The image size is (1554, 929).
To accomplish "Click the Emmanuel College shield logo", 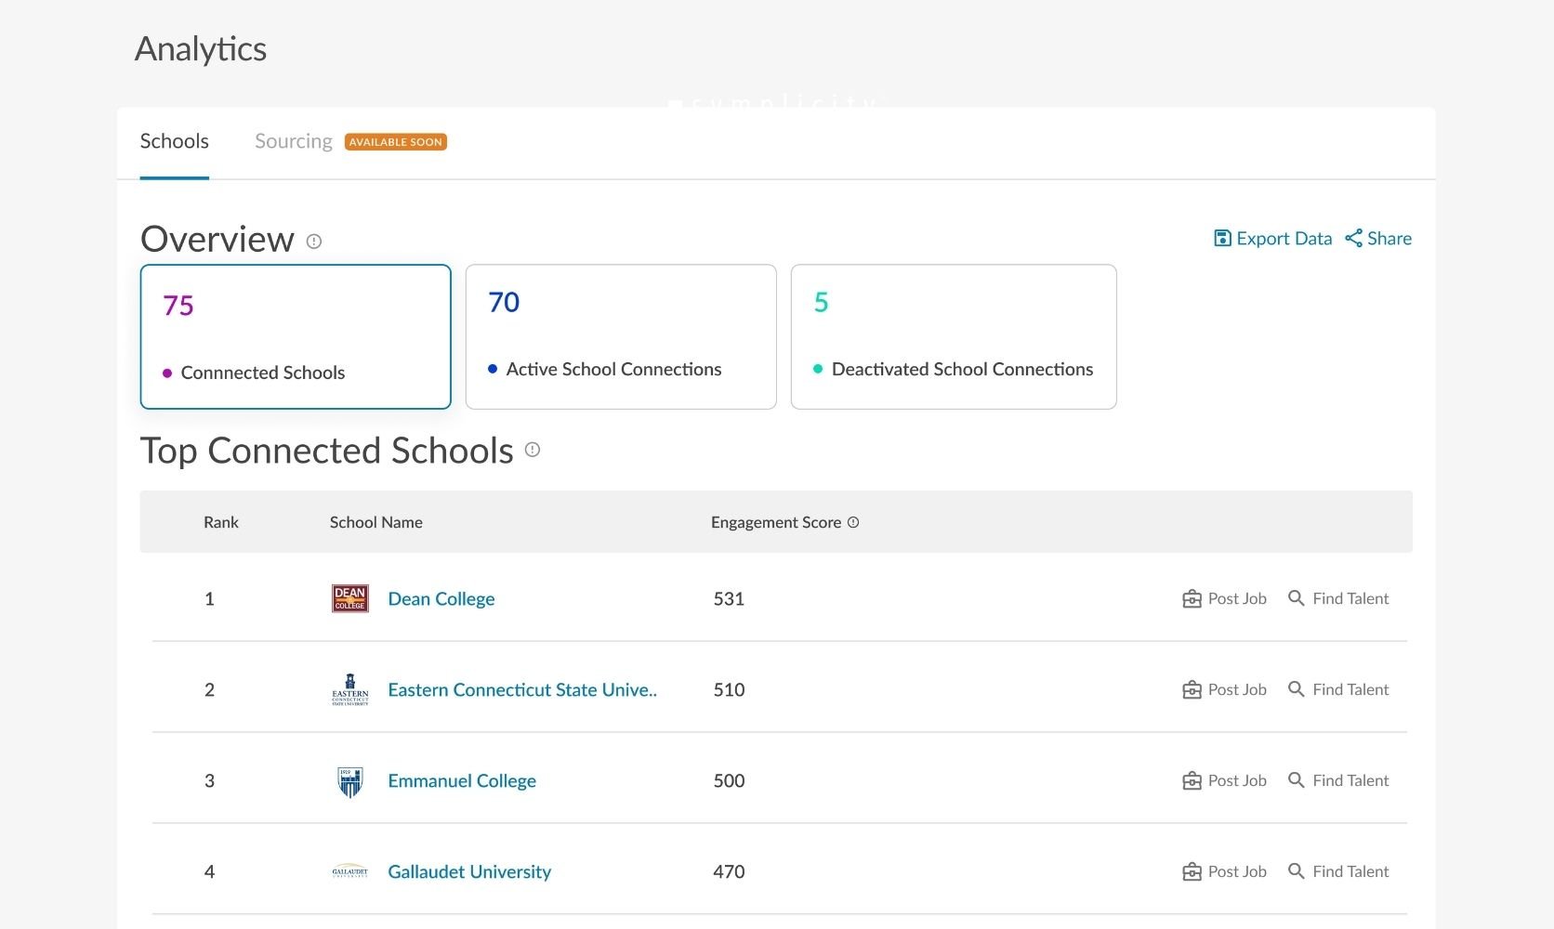I will 350,781.
